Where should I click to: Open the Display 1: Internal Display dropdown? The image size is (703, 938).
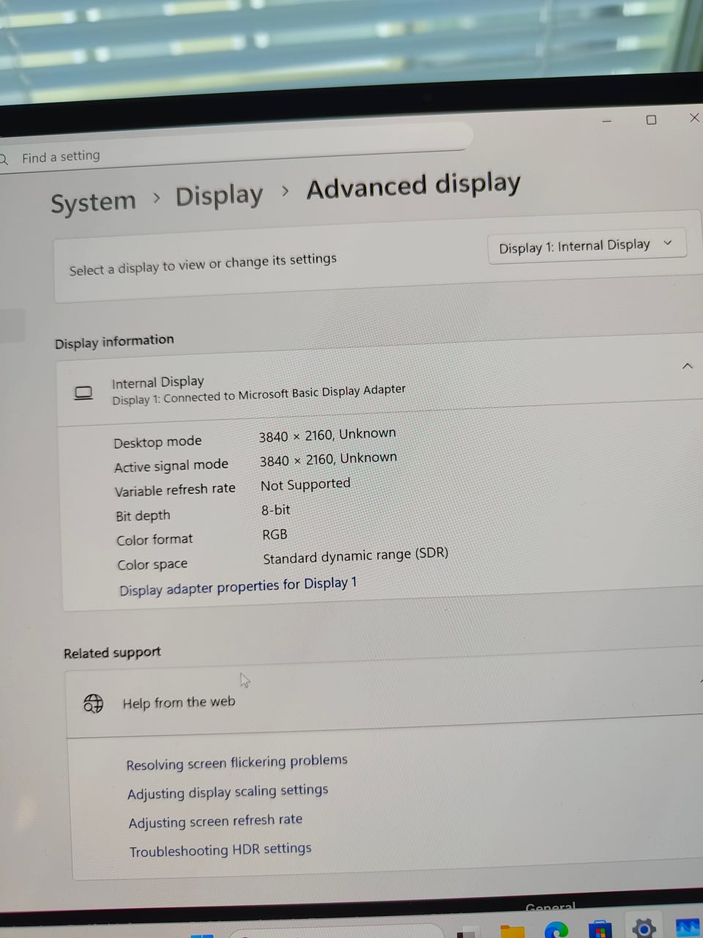coord(587,246)
